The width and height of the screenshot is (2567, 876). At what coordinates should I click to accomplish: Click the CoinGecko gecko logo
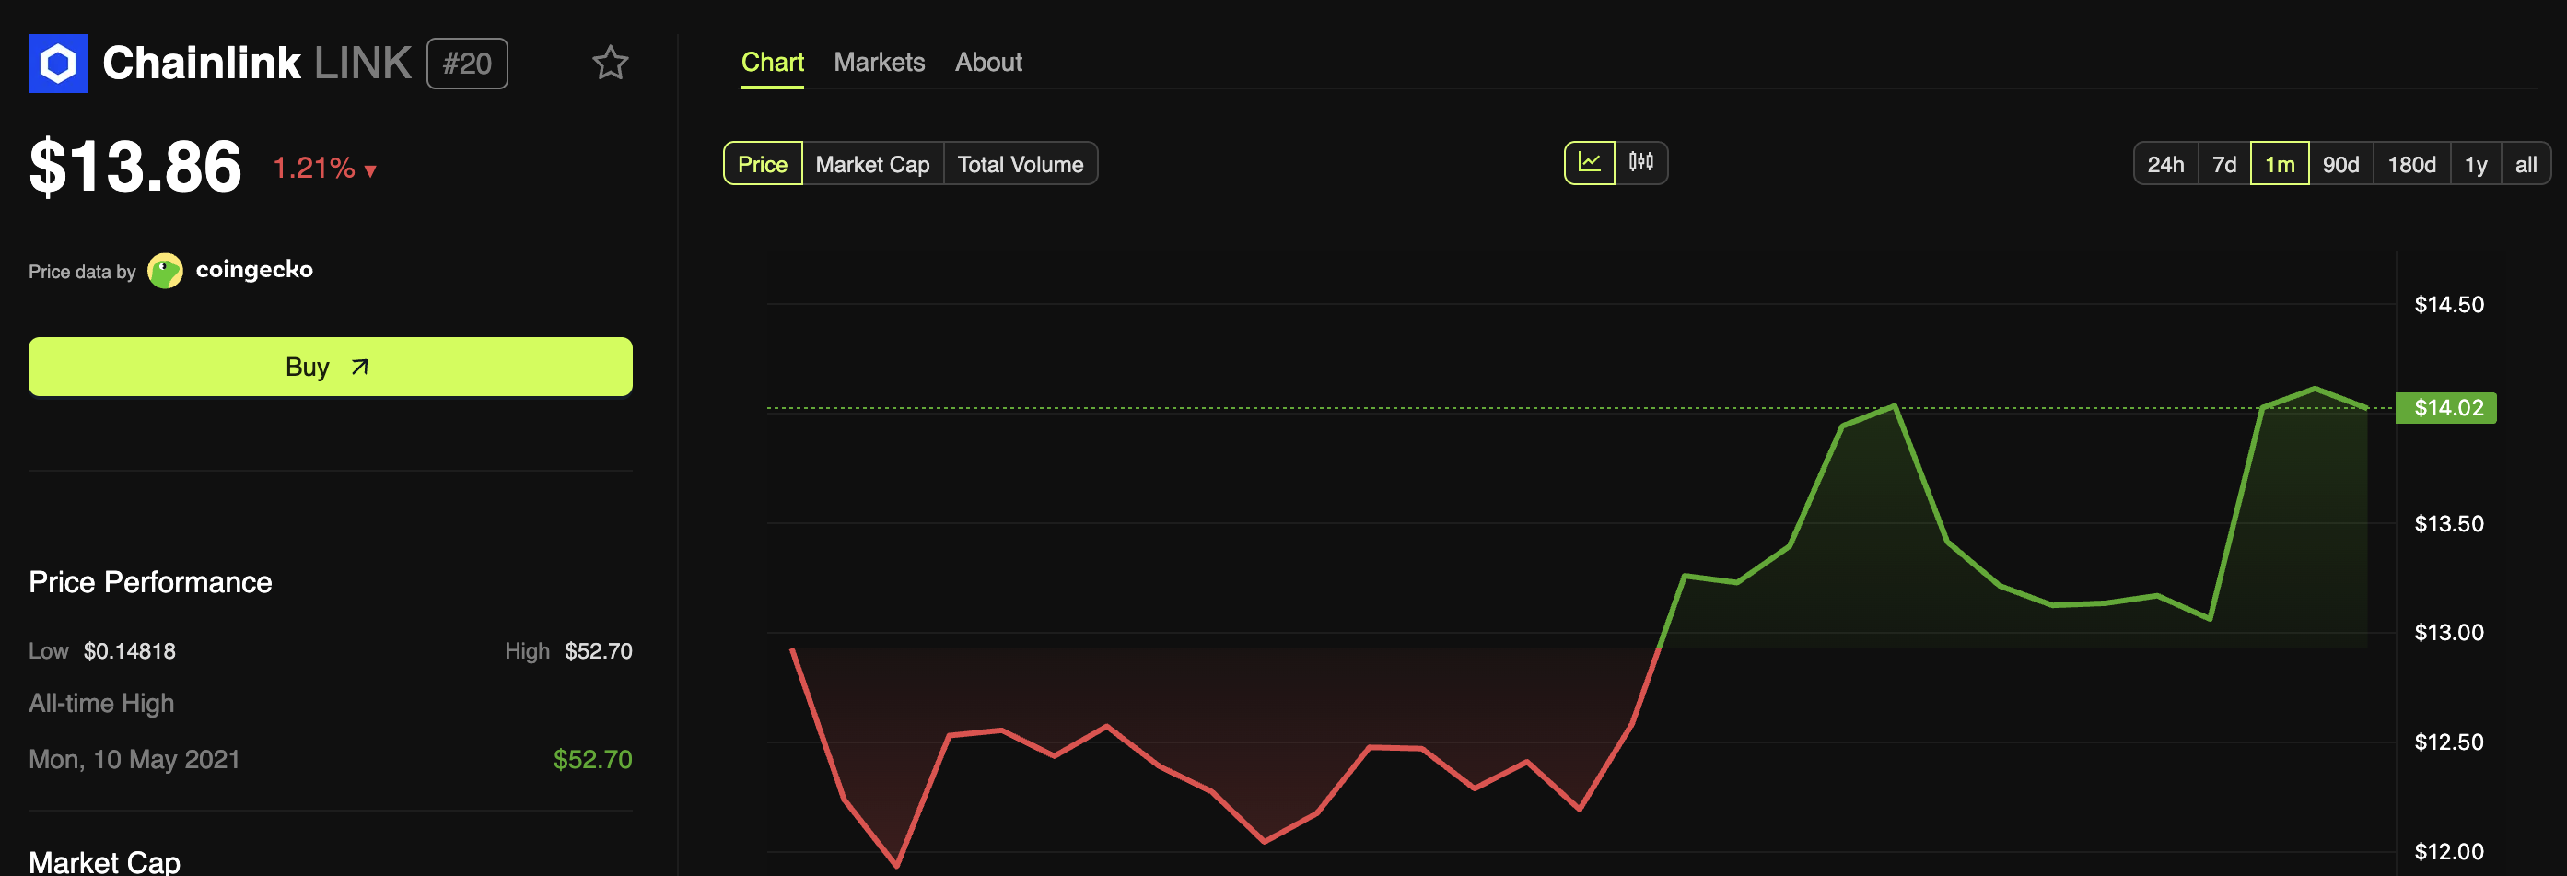(x=166, y=270)
